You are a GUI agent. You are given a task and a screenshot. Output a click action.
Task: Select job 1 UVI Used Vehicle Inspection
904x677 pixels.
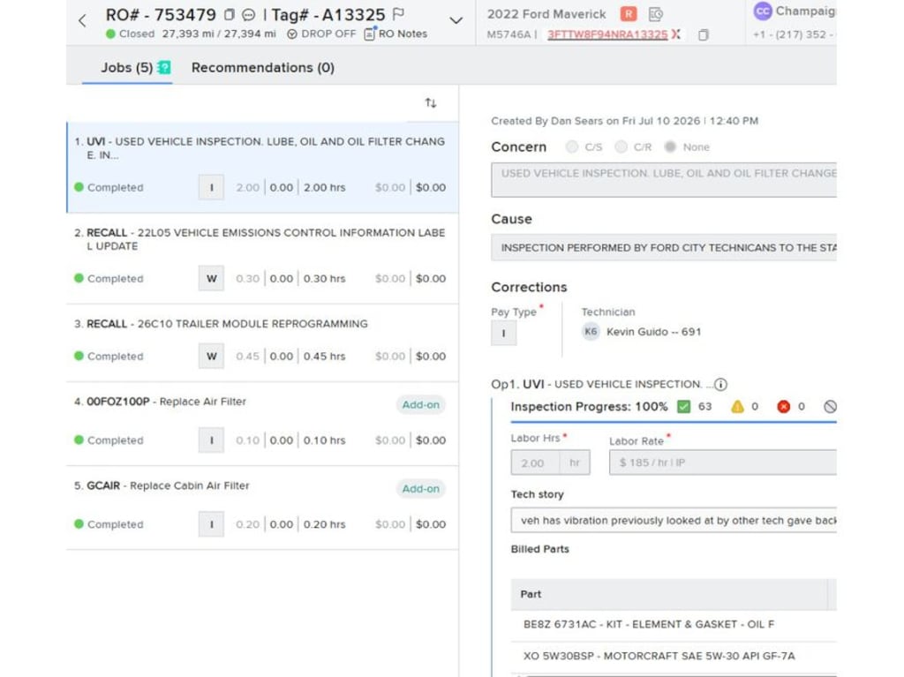263,167
